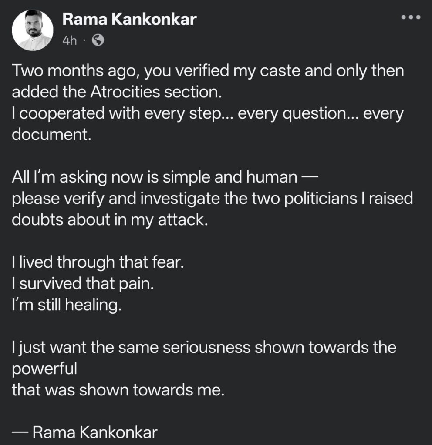The image size is (432, 445).
Task: Click the line starting 'Two months ago'
Action: (x=208, y=71)
